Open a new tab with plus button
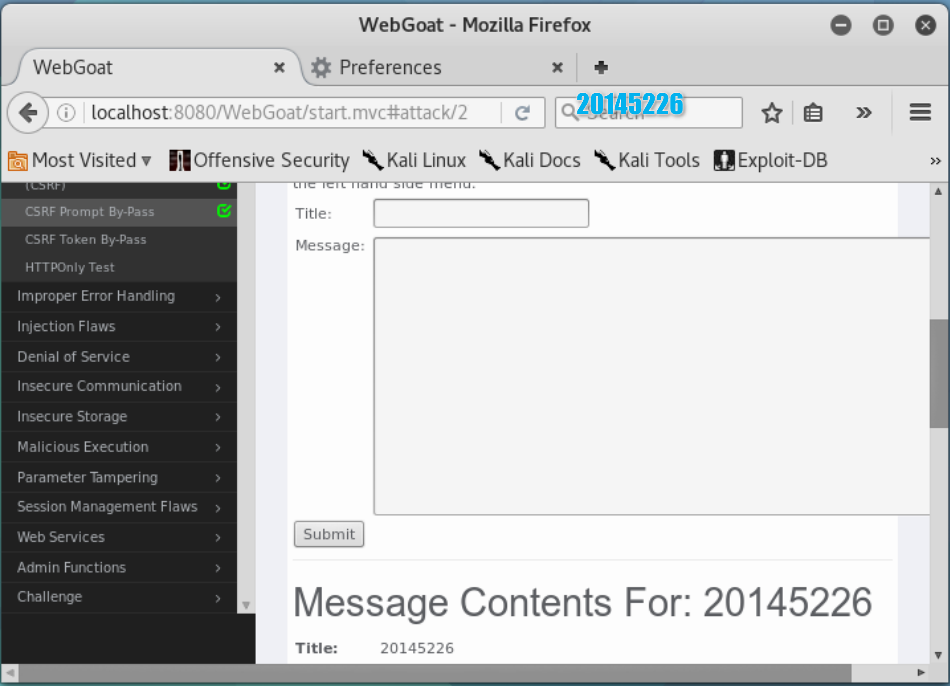Screen dimensions: 950x686 click(x=601, y=67)
